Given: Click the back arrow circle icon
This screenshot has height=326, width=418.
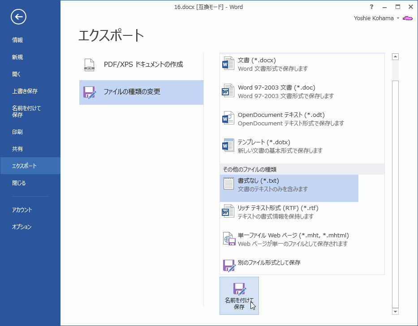Looking at the screenshot, I should (x=18, y=17).
